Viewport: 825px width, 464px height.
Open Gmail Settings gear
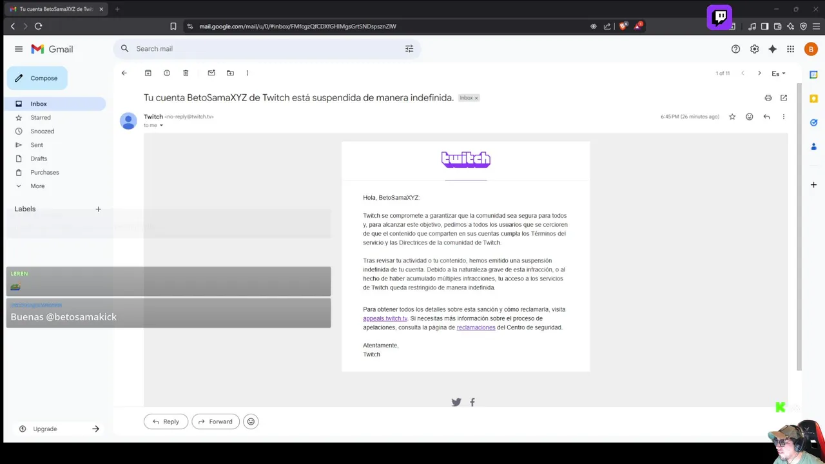click(x=754, y=49)
